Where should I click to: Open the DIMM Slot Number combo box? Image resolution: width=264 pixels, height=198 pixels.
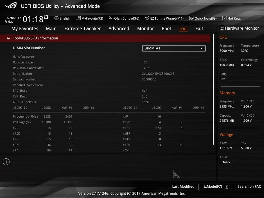coord(174,48)
